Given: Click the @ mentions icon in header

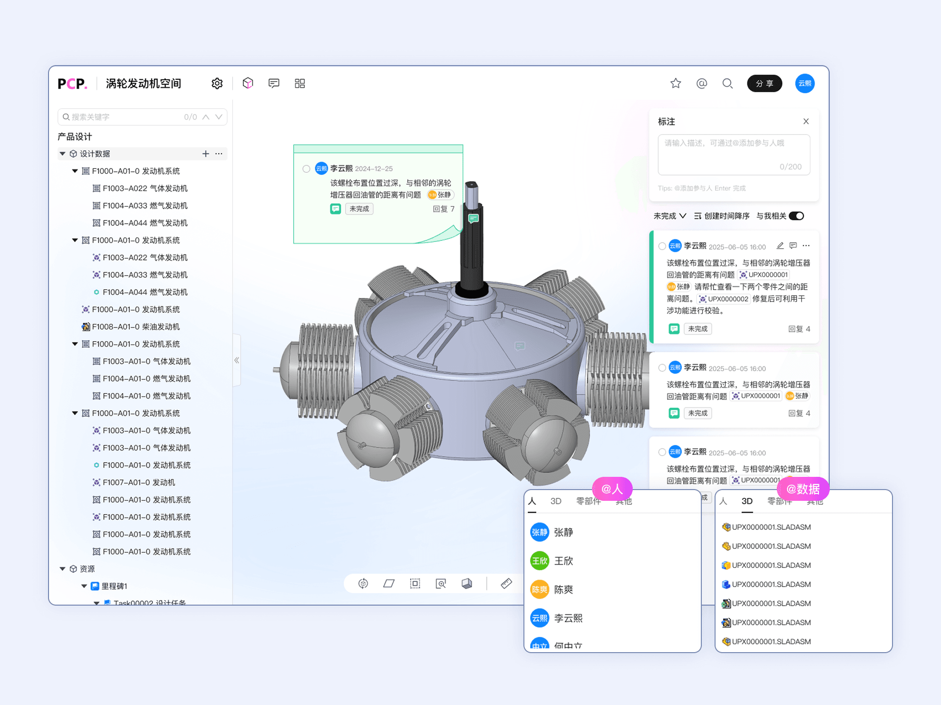Looking at the screenshot, I should (702, 84).
